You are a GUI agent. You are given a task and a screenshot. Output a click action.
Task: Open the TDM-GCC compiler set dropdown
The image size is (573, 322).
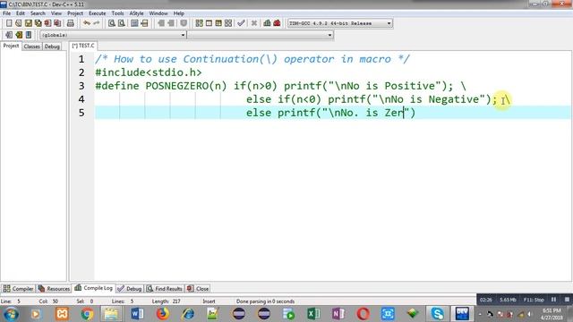point(389,23)
